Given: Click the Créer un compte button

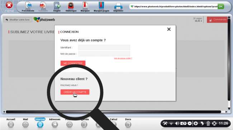Looking at the screenshot, I should pyautogui.click(x=75, y=92).
